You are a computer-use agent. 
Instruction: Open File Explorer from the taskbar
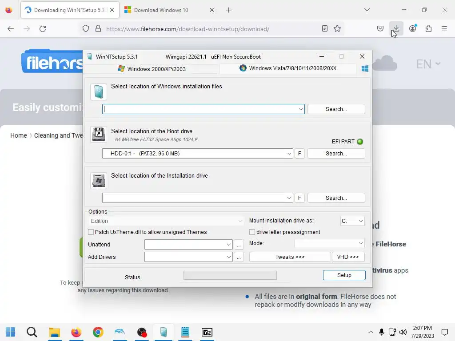[54, 332]
